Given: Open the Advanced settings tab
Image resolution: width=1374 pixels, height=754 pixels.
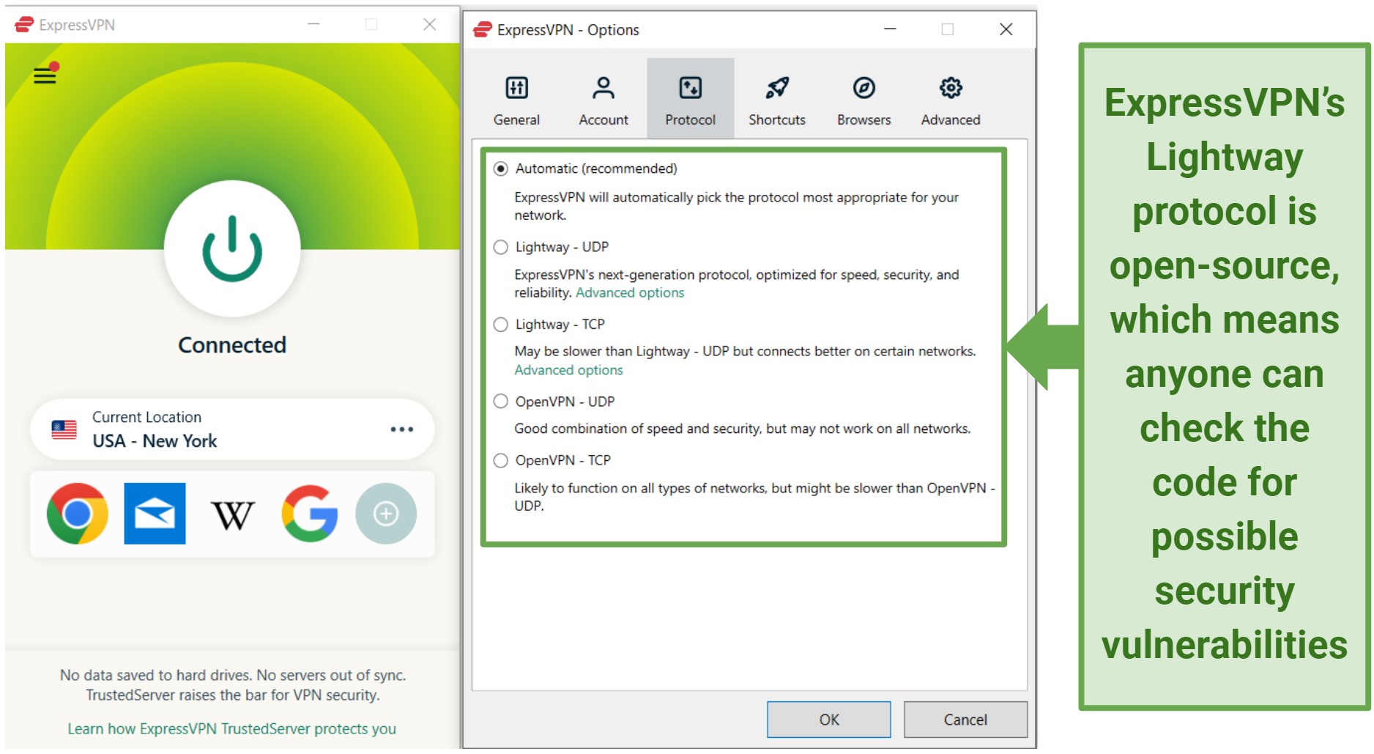Looking at the screenshot, I should click(x=950, y=100).
